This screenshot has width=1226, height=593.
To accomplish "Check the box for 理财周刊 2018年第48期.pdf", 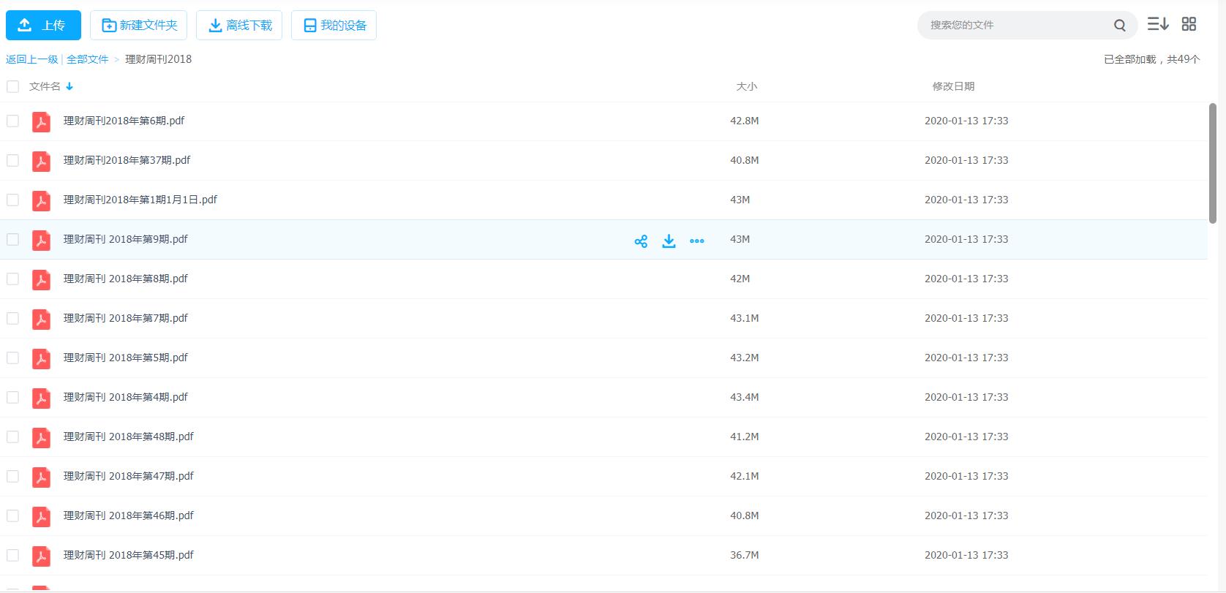I will point(12,437).
